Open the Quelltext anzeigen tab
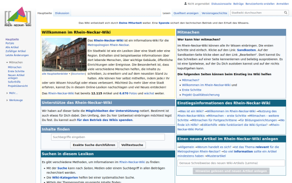292x183 pixels. pyautogui.click(x=186, y=13)
